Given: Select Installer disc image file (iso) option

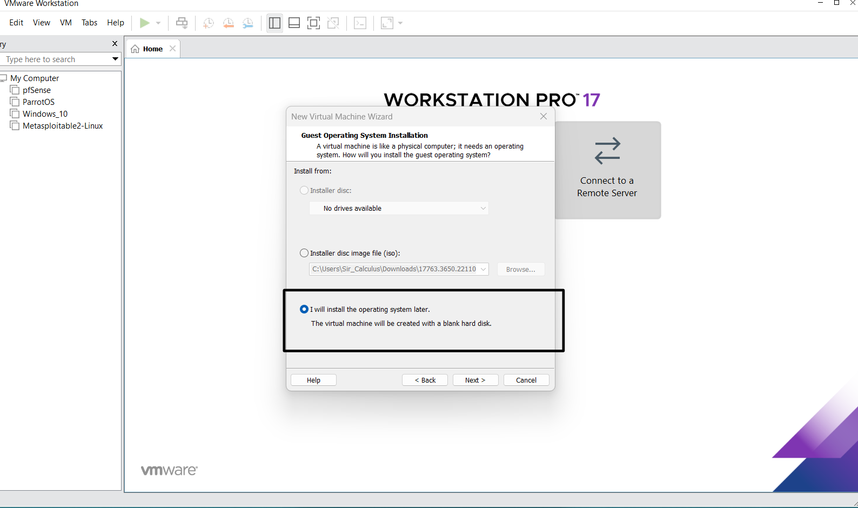Looking at the screenshot, I should [304, 253].
